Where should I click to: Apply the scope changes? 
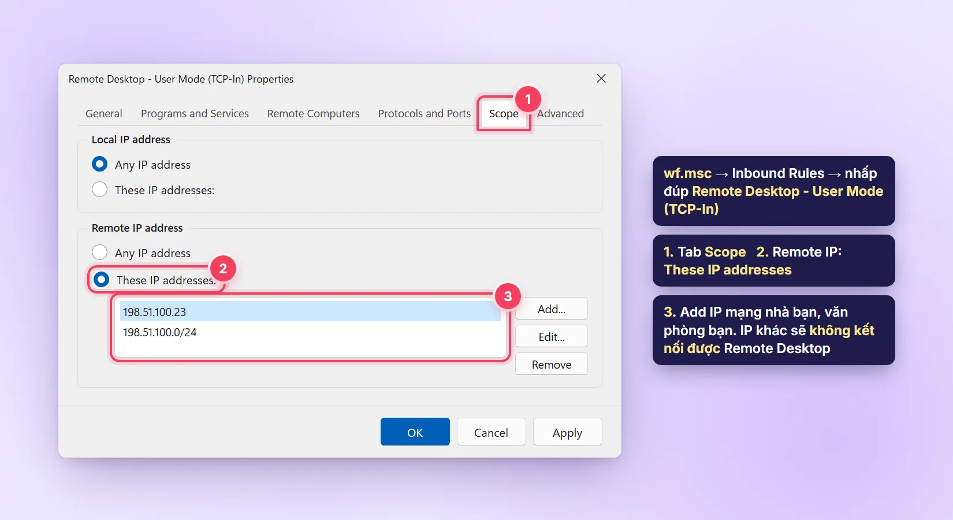tap(568, 432)
